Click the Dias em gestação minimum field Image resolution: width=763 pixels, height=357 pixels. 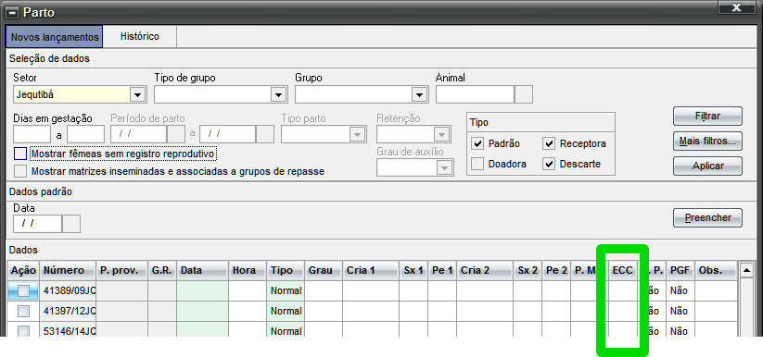coord(32,134)
